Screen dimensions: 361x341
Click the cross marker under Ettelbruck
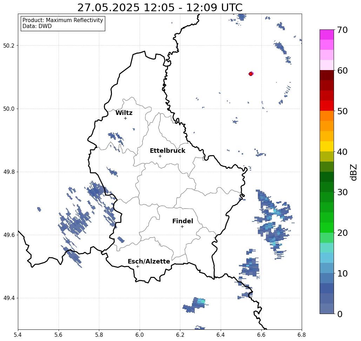pyautogui.click(x=160, y=156)
